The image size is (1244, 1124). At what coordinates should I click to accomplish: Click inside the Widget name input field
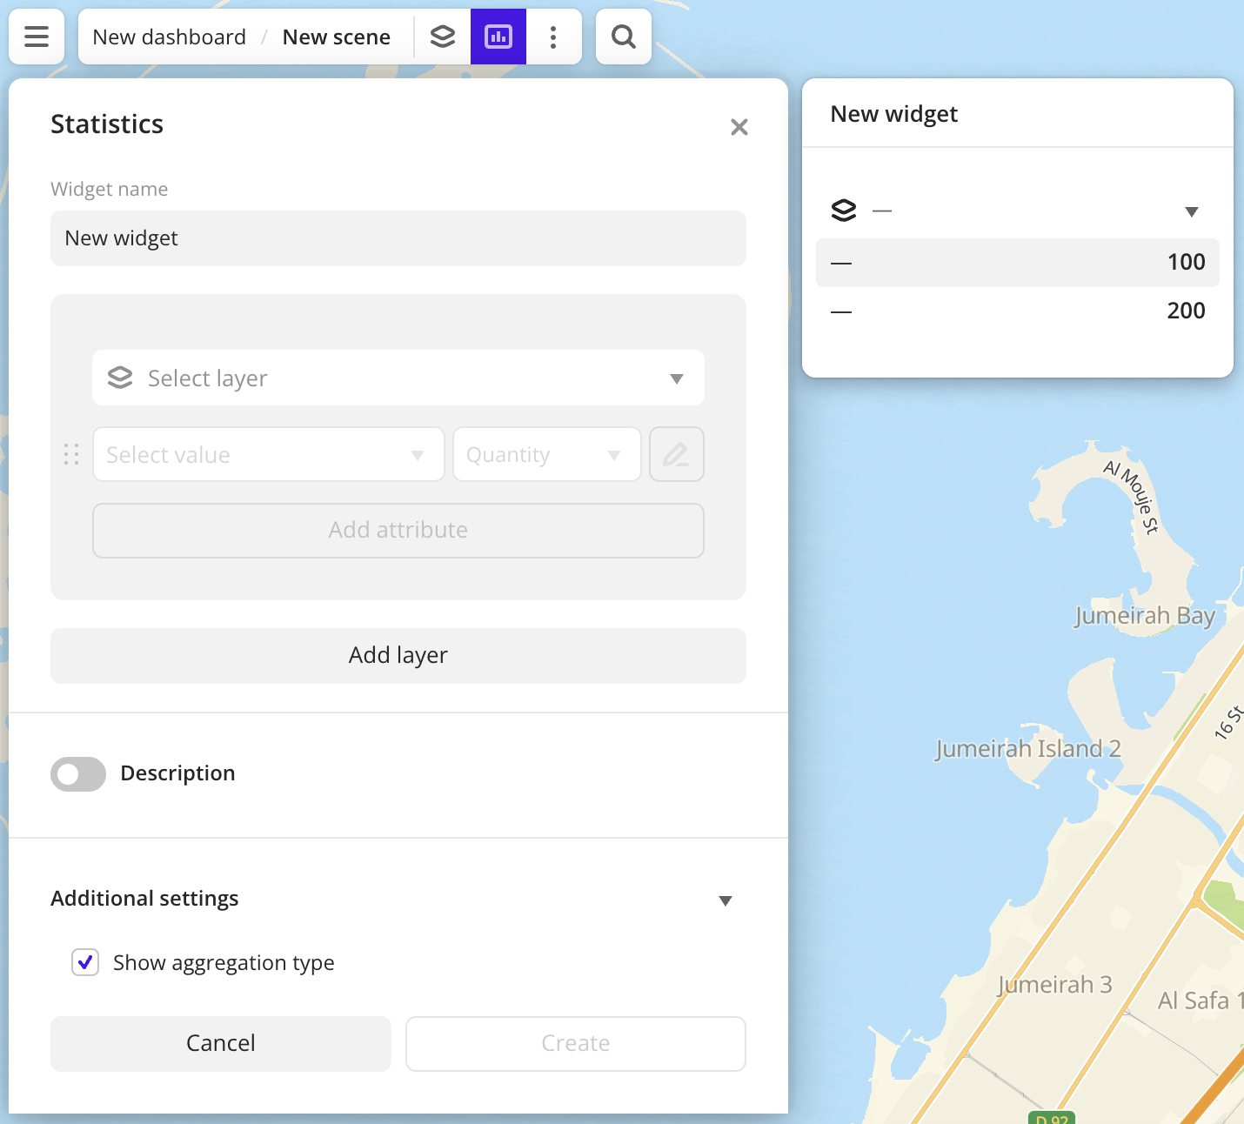point(398,238)
